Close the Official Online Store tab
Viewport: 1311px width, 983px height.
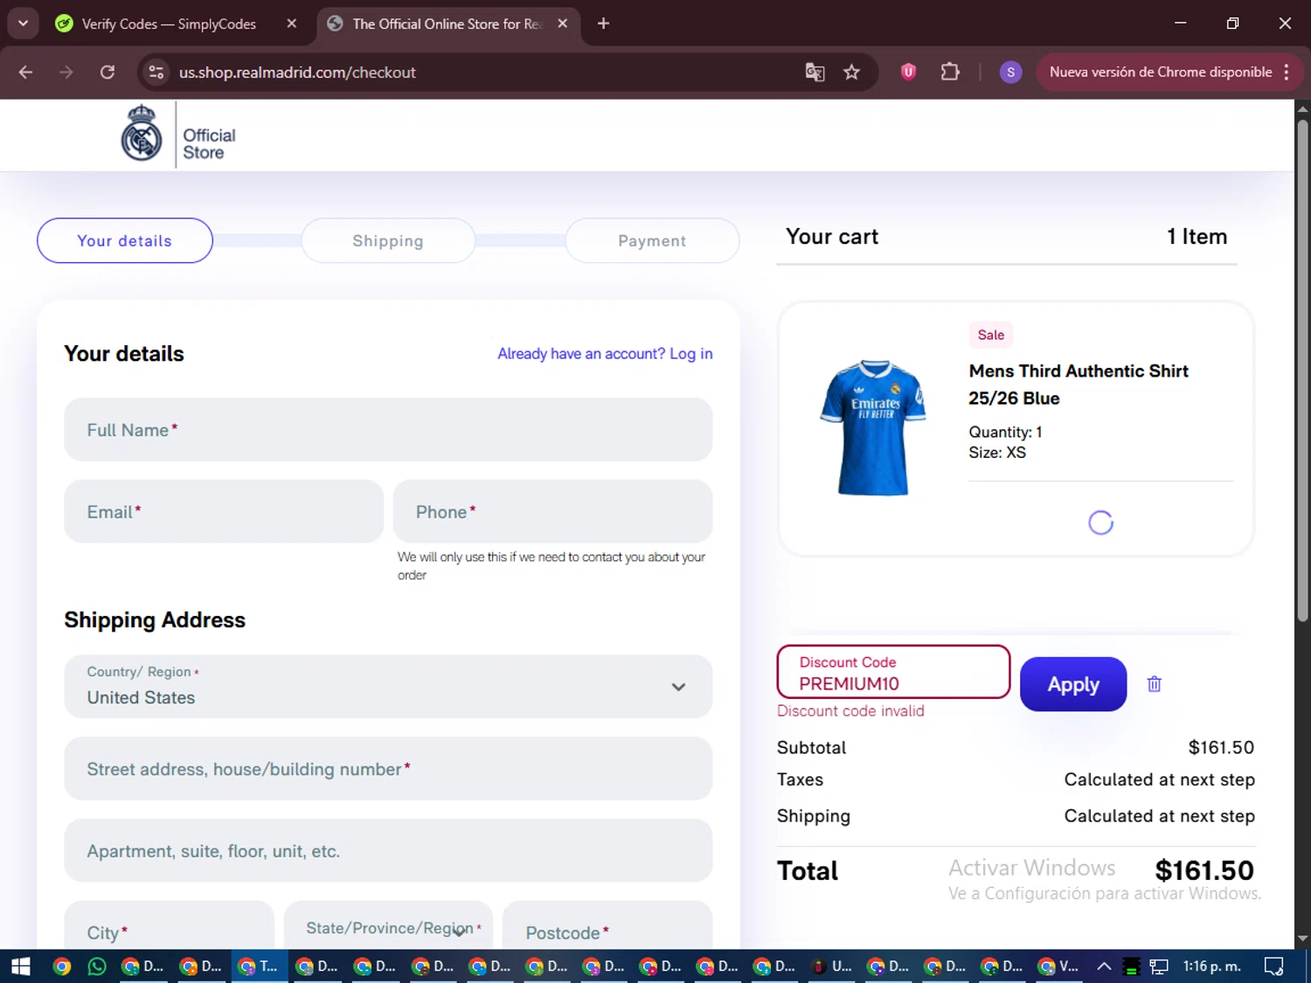pyautogui.click(x=563, y=24)
